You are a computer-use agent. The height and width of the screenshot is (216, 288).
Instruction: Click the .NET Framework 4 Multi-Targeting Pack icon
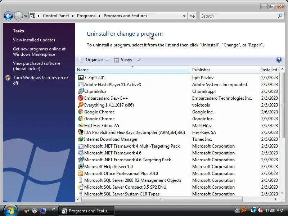(x=80, y=146)
